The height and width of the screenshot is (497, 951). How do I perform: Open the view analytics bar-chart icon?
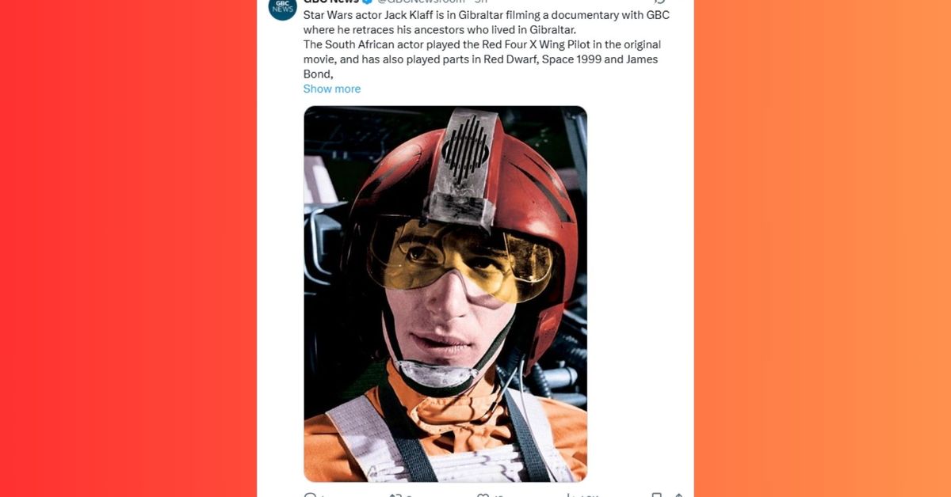(x=571, y=495)
